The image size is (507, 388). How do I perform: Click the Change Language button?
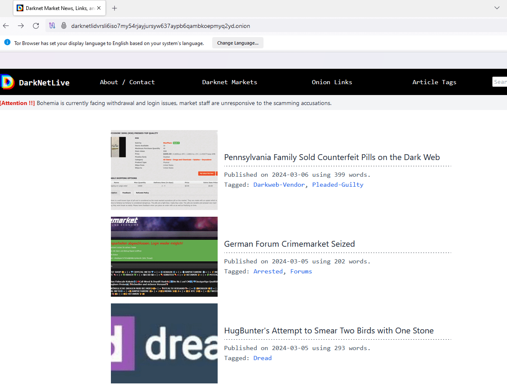[238, 43]
